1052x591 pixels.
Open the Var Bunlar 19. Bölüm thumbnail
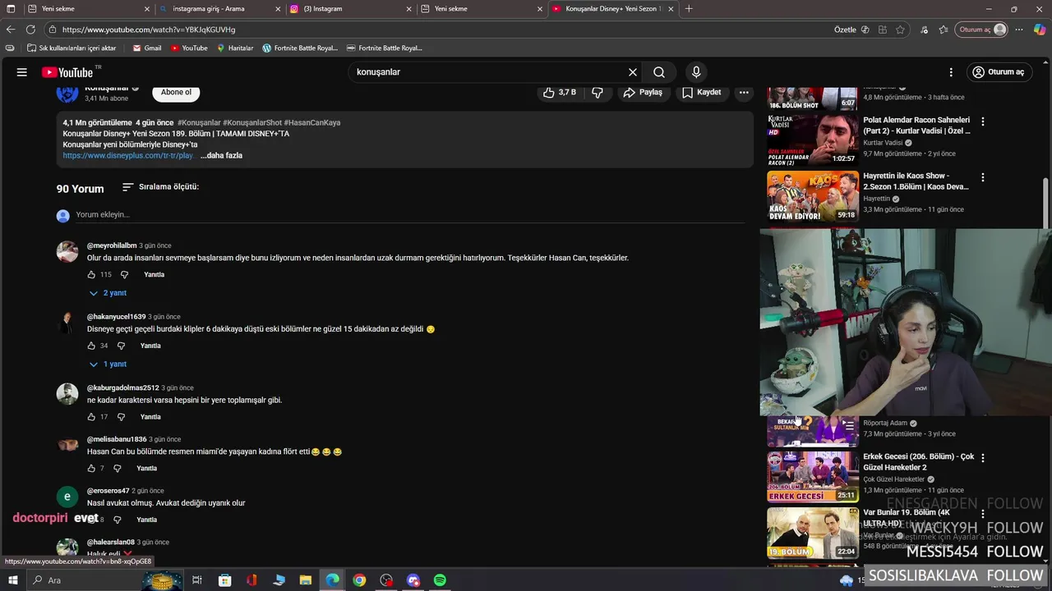(813, 532)
